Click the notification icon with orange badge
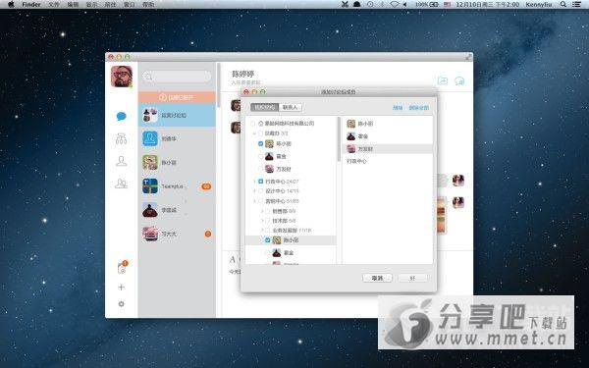The image size is (589, 368). click(x=122, y=268)
